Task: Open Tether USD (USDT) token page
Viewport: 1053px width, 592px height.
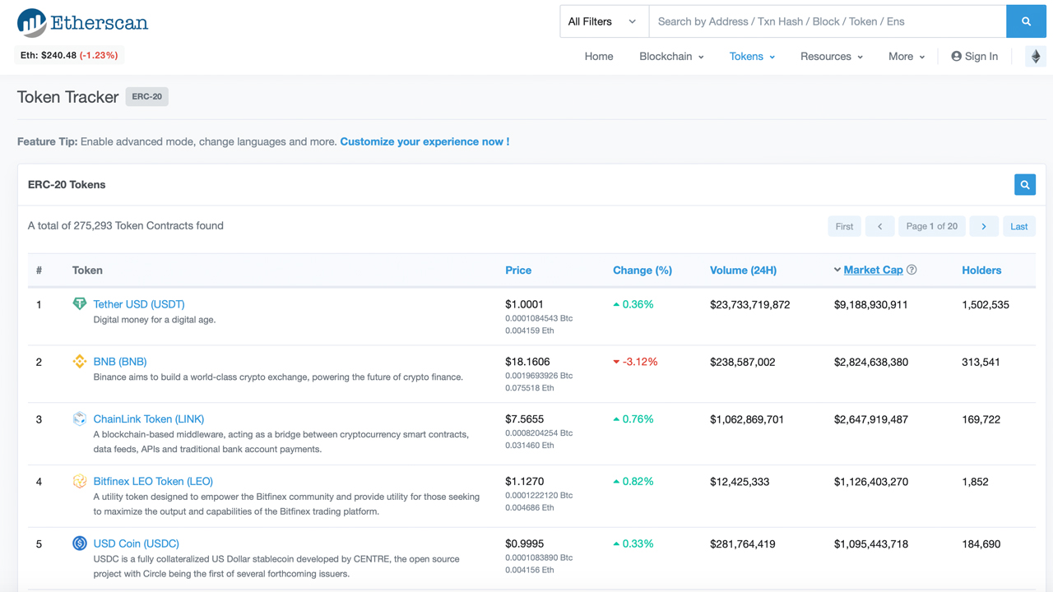Action: 139,304
